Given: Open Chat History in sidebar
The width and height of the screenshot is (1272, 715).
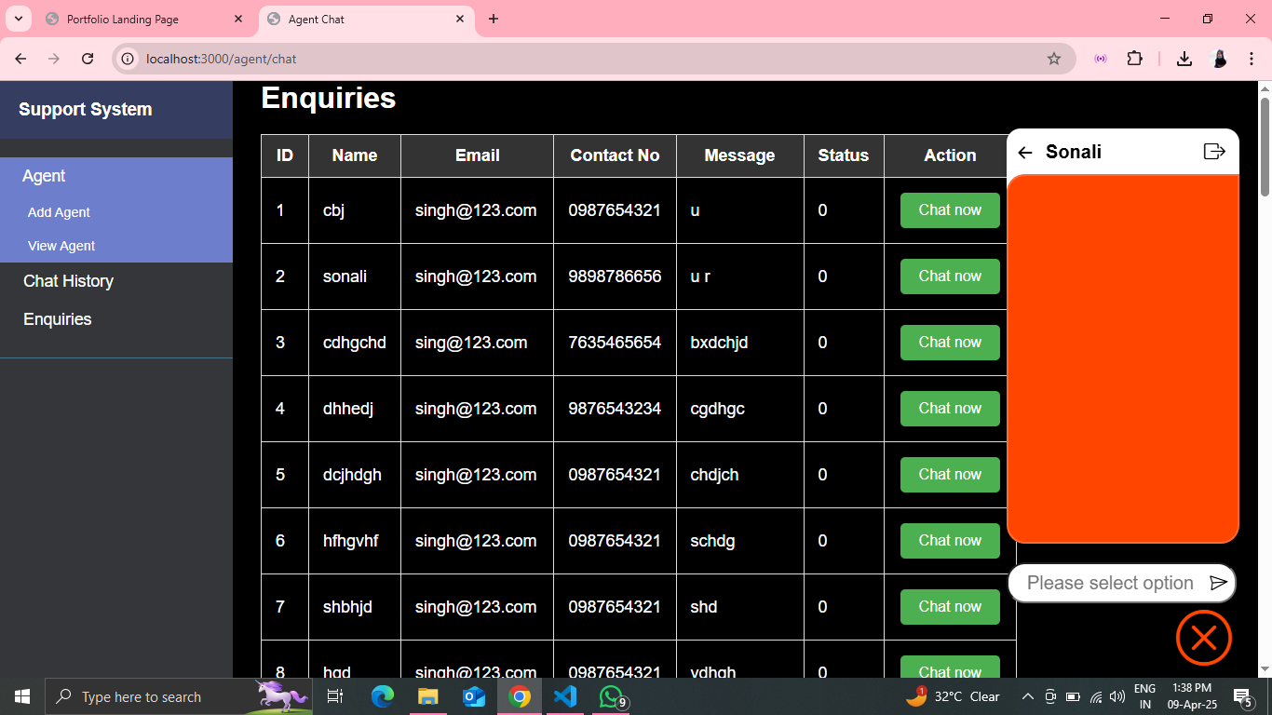Looking at the screenshot, I should pos(68,281).
